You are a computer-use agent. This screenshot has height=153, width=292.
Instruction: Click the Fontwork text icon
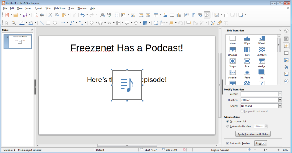pyautogui.click(x=194, y=15)
